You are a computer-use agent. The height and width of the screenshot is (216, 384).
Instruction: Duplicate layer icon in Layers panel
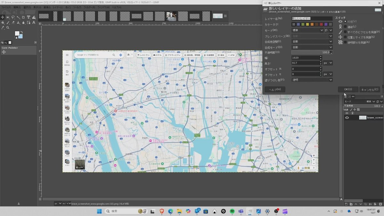point(365,204)
